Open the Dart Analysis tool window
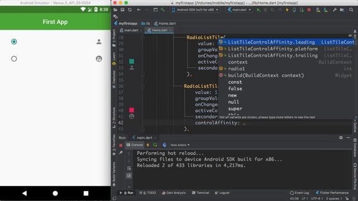Image resolution: width=358 pixels, height=201 pixels. (174, 193)
